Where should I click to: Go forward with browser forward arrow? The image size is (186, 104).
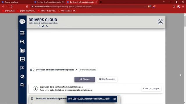[x=7, y=6]
